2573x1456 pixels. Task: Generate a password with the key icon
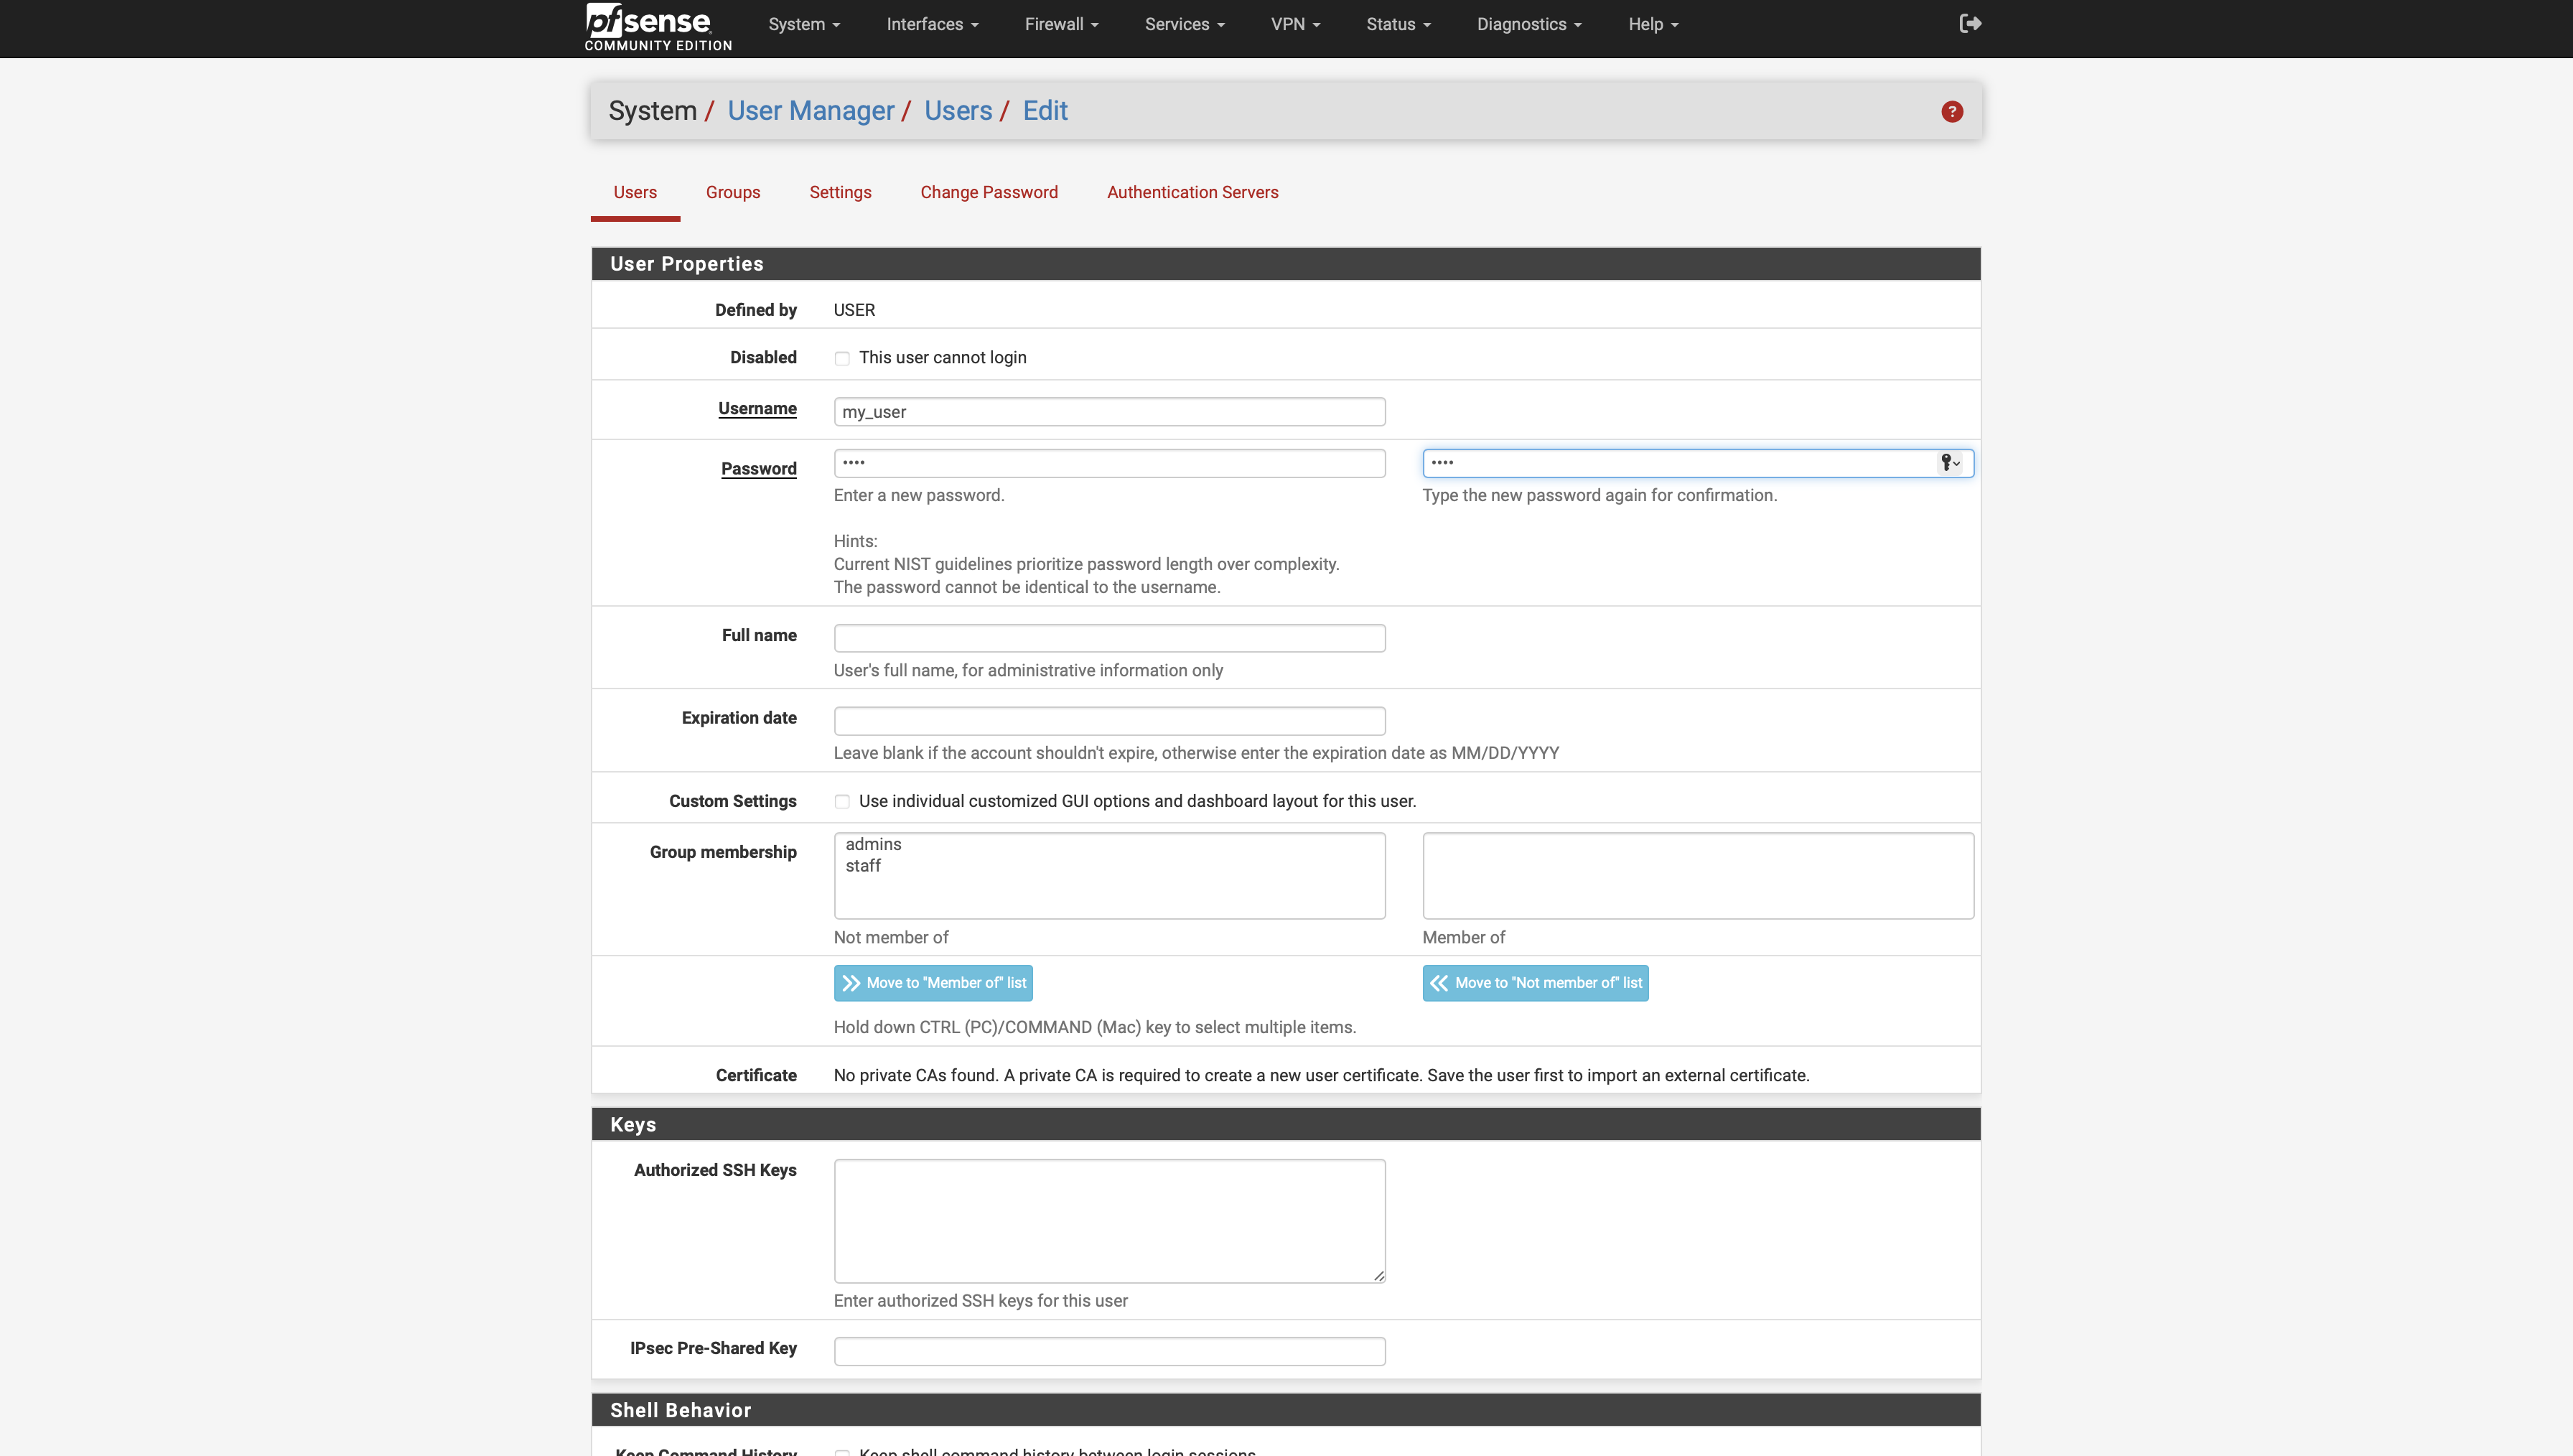pyautogui.click(x=1944, y=462)
